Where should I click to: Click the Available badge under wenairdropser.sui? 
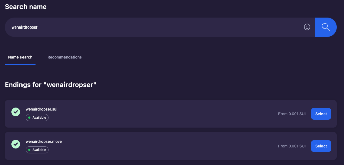tap(37, 117)
